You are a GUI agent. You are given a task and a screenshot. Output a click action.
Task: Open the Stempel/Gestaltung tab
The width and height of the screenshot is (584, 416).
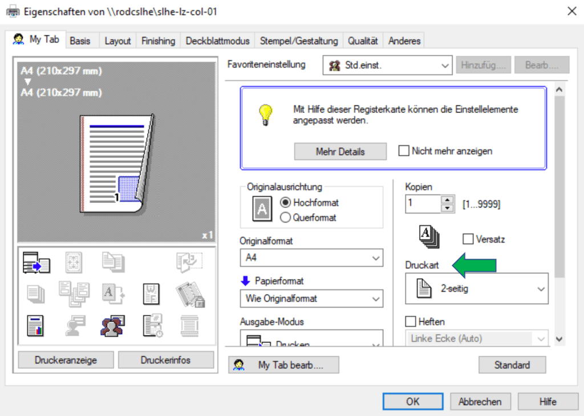(299, 41)
